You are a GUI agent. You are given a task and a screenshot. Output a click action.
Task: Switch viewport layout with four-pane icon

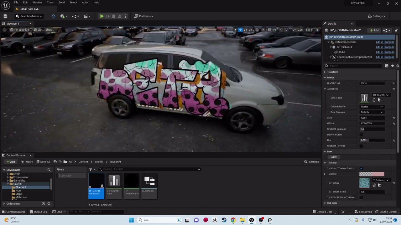point(317,30)
